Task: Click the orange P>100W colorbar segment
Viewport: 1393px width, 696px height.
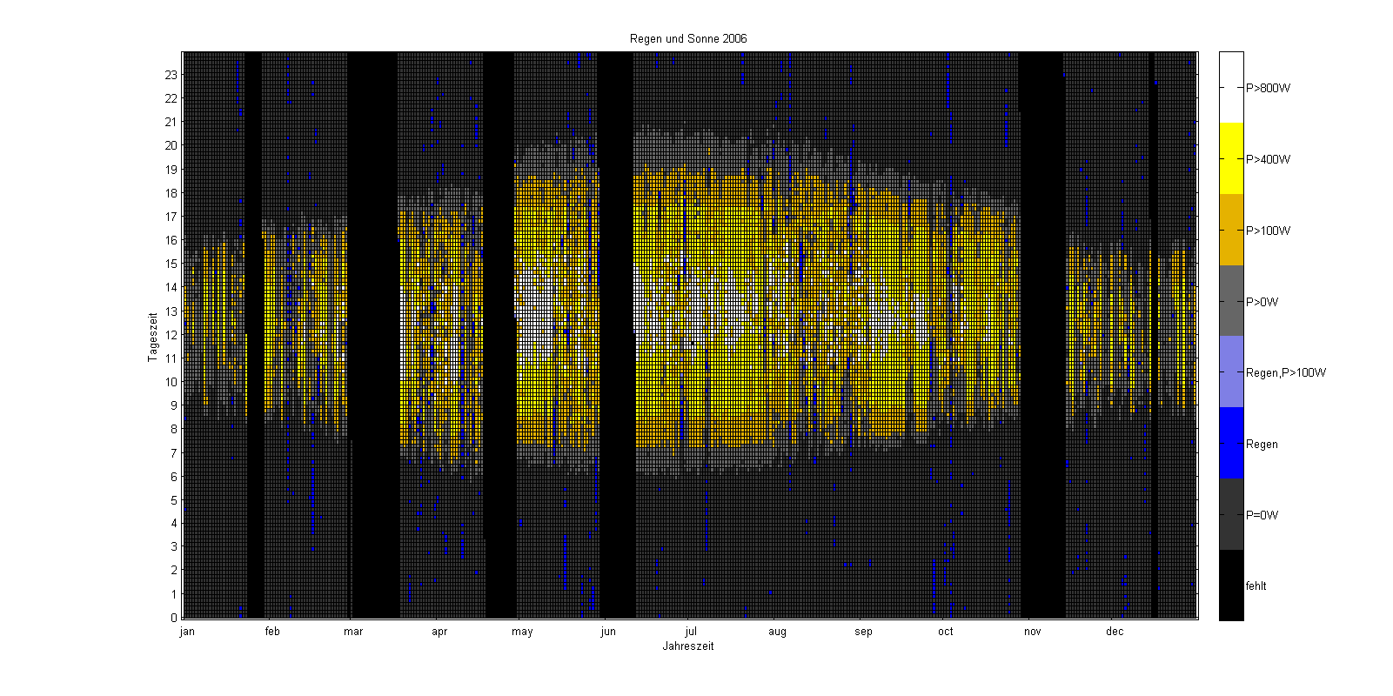Action: click(1231, 230)
